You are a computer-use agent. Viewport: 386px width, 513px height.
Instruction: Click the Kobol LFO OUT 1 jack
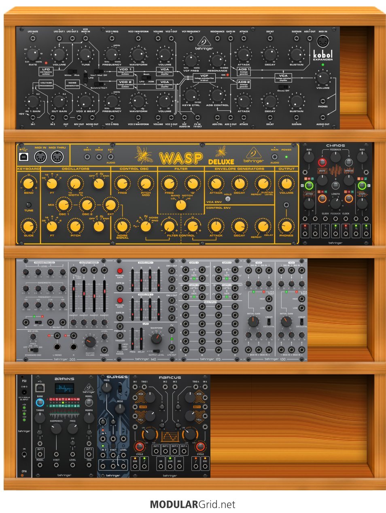59,38
